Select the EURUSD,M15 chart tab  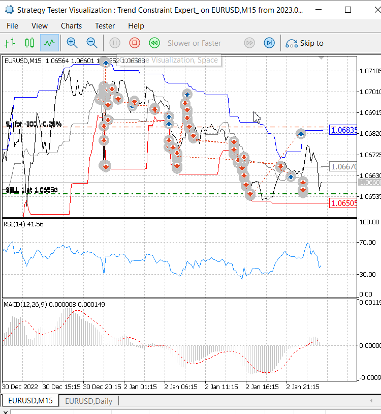30,401
